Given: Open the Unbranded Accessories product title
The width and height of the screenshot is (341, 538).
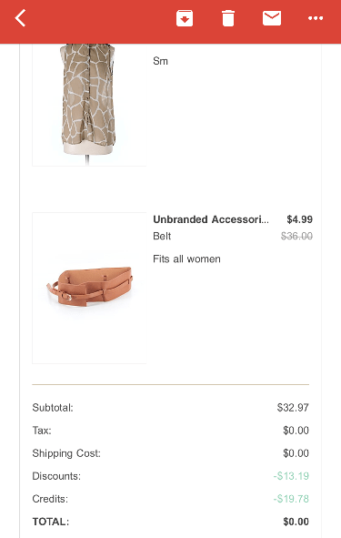Looking at the screenshot, I should (211, 219).
